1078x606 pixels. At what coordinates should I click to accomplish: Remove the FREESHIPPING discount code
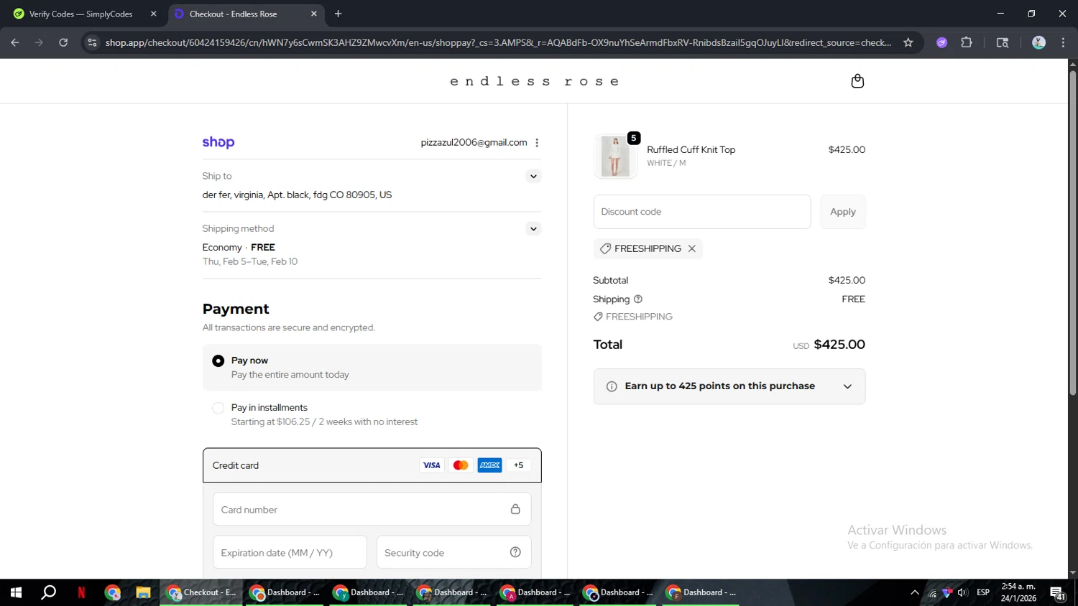point(692,248)
